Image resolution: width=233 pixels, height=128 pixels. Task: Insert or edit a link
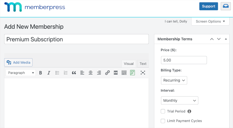click(x=107, y=73)
